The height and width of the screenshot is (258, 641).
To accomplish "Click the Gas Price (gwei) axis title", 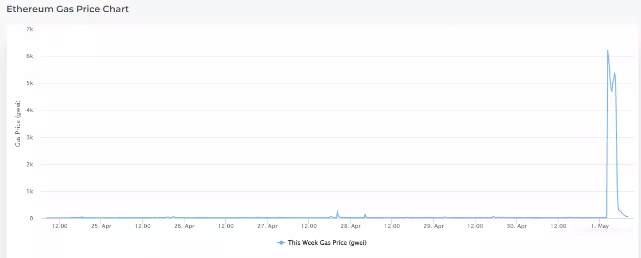I will (x=18, y=124).
